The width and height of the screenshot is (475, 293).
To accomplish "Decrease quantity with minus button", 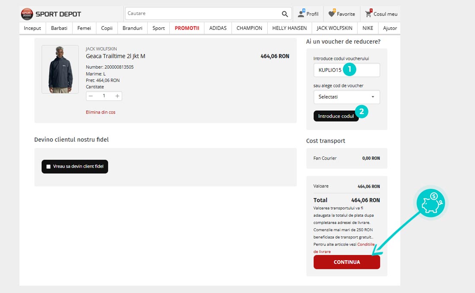I will 91,96.
